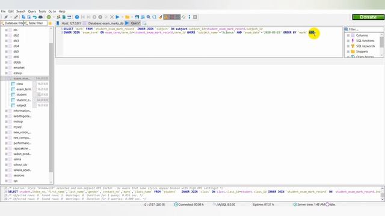Expand the school_db database node
The width and height of the screenshot is (385, 216).
point(6,164)
